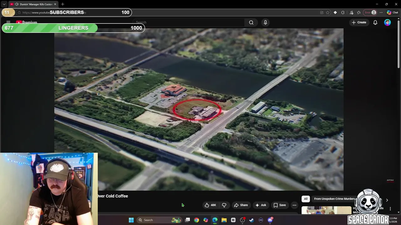This screenshot has width=401, height=225.
Task: Open Task View on taskbar
Action: click(x=187, y=220)
